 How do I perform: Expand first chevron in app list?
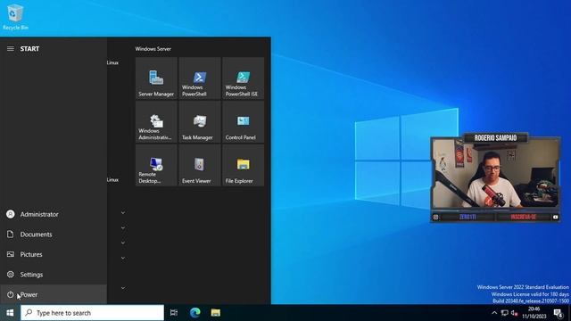123,212
